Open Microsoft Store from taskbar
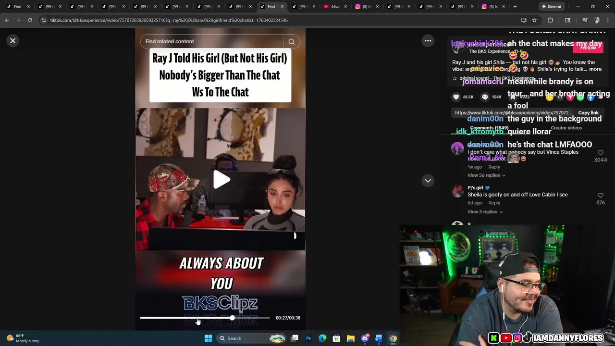The width and height of the screenshot is (615, 346). pos(336,338)
